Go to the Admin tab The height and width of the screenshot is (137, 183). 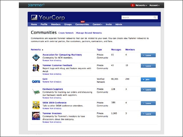119,24
